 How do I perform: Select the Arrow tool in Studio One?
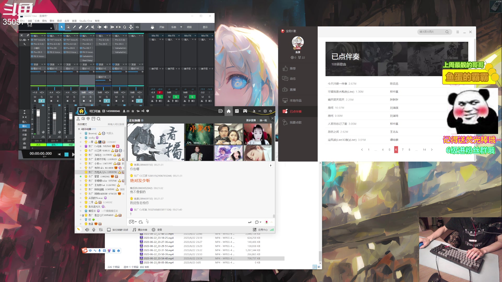coord(62,27)
